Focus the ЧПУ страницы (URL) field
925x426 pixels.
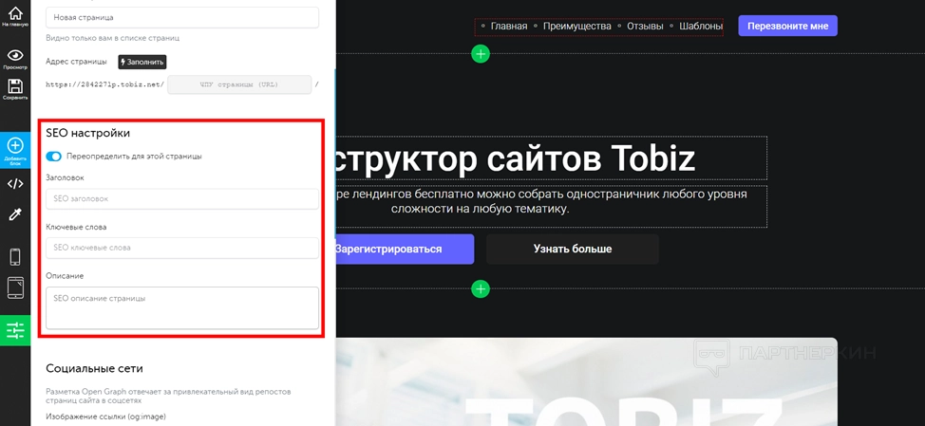coord(239,84)
